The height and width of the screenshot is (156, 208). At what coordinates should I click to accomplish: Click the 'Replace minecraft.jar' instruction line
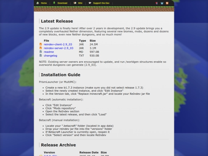[x=97, y=94]
